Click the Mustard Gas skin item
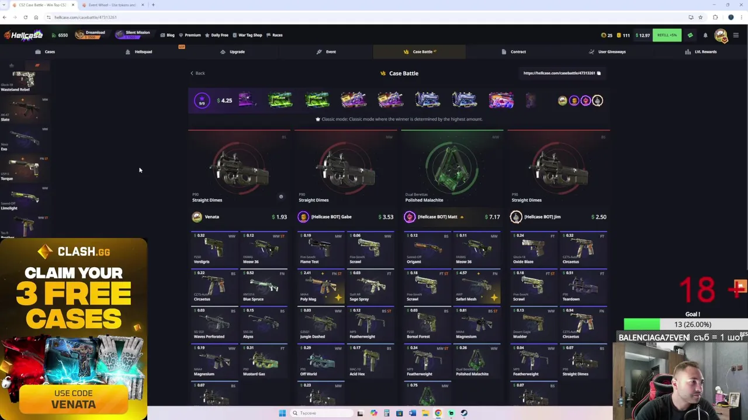Image resolution: width=748 pixels, height=420 pixels. click(x=264, y=361)
